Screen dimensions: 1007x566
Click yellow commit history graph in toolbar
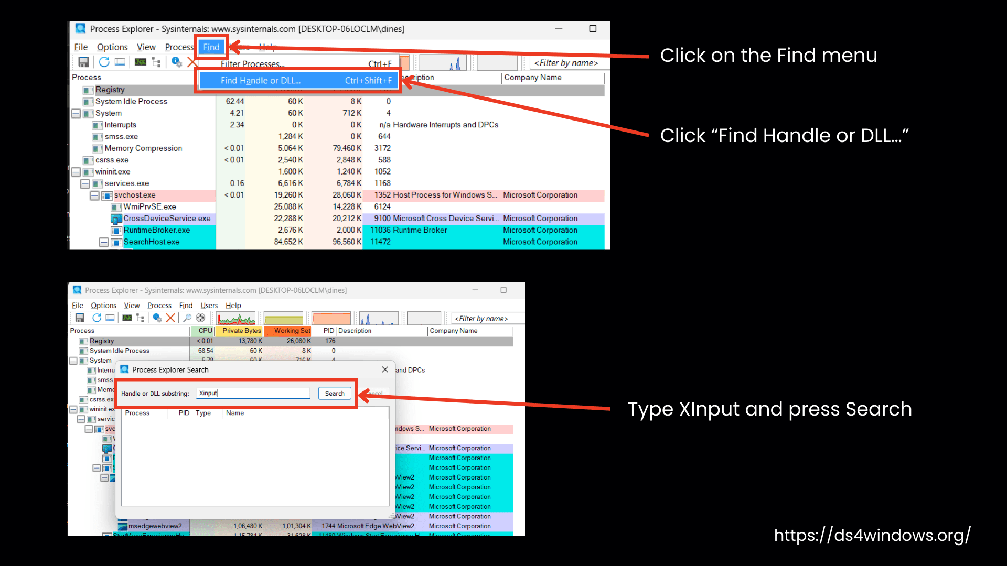pos(284,318)
